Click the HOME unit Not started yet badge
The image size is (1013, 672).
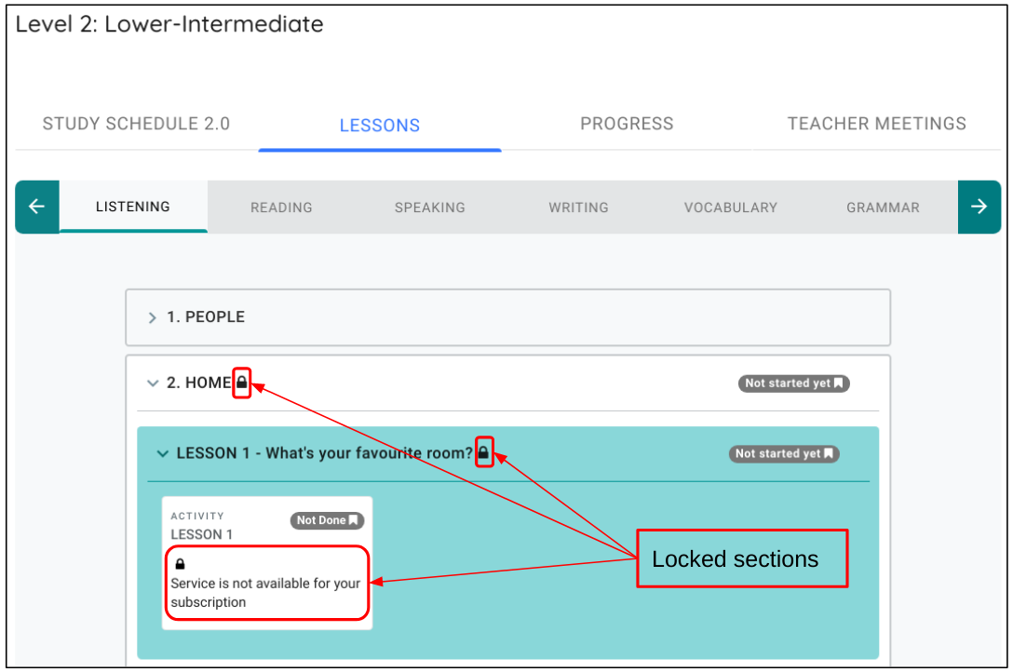pyautogui.click(x=793, y=383)
